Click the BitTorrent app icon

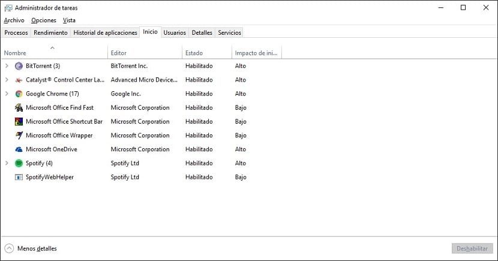19,66
